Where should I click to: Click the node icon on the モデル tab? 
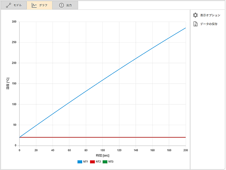click(x=8, y=5)
